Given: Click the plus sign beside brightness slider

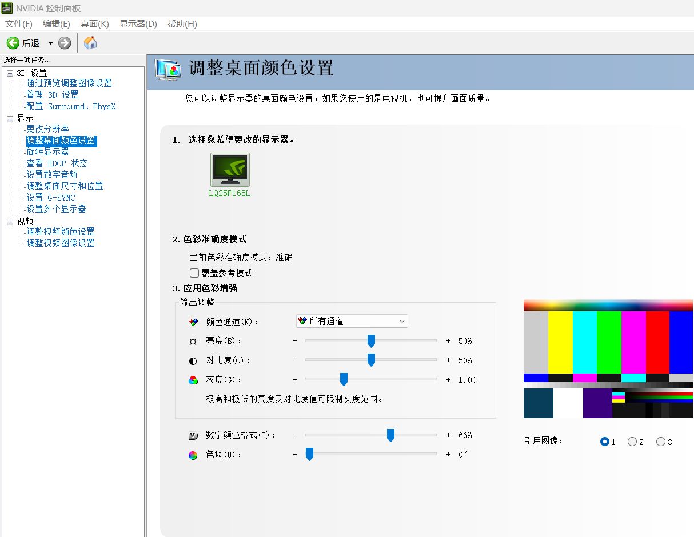Looking at the screenshot, I should [x=448, y=341].
